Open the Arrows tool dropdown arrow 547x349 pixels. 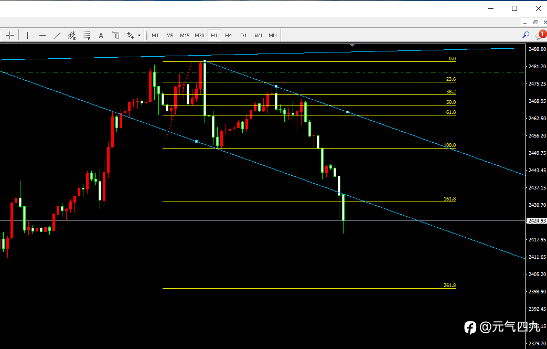pos(139,35)
